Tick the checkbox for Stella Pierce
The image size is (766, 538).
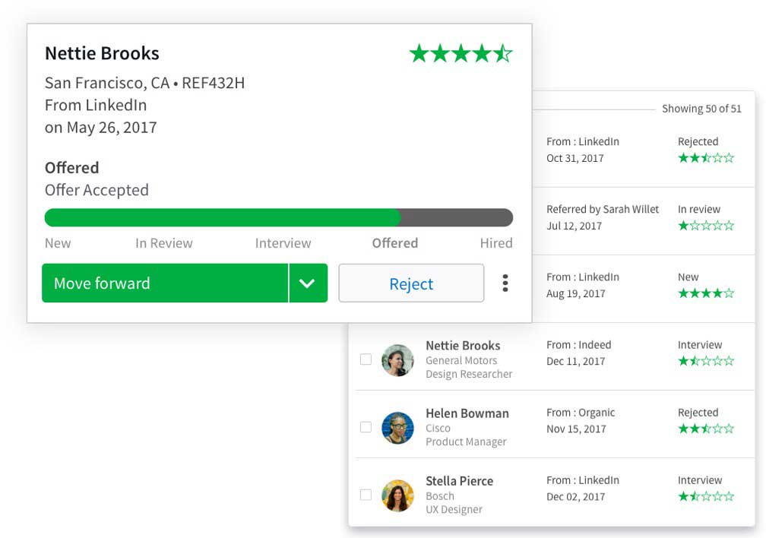click(366, 495)
